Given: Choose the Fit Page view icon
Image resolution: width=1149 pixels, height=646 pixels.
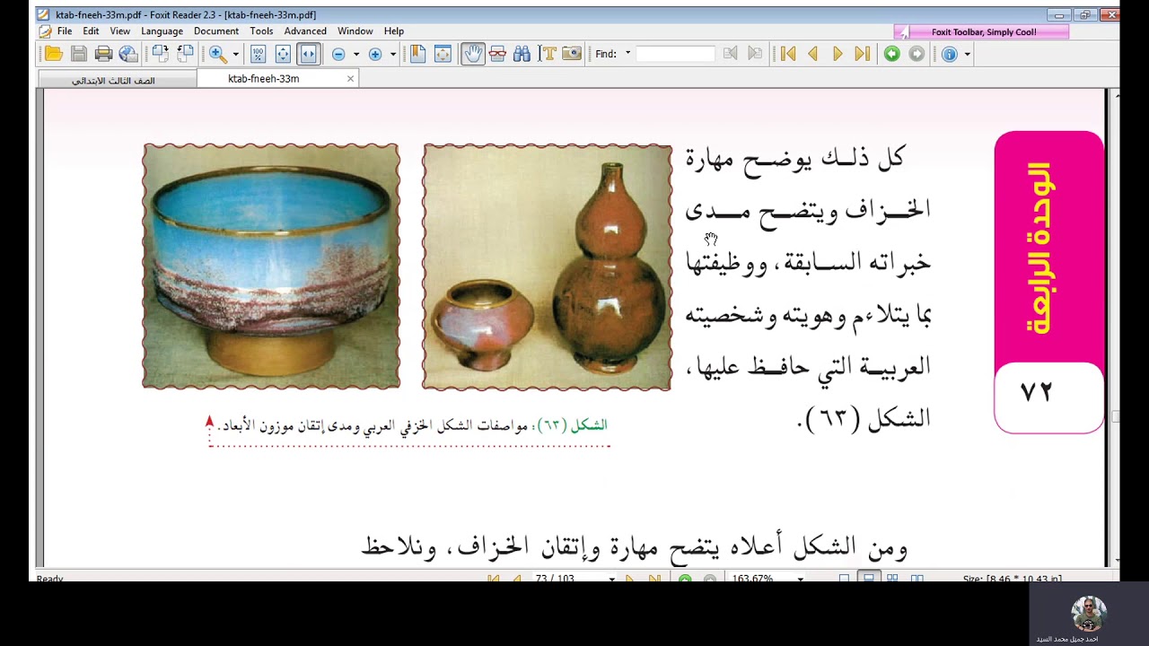Looking at the screenshot, I should click(x=283, y=54).
